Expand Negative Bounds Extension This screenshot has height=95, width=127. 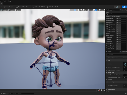107,70
